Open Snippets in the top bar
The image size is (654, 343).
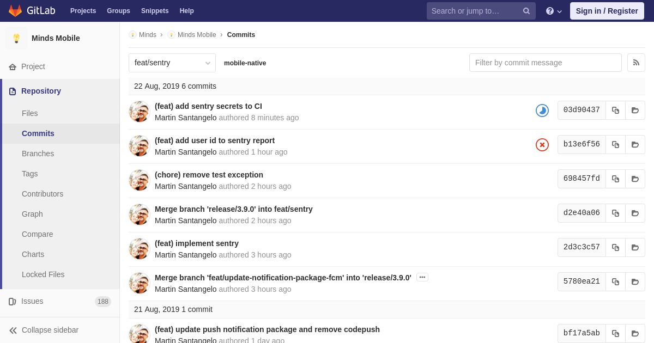[x=155, y=11]
